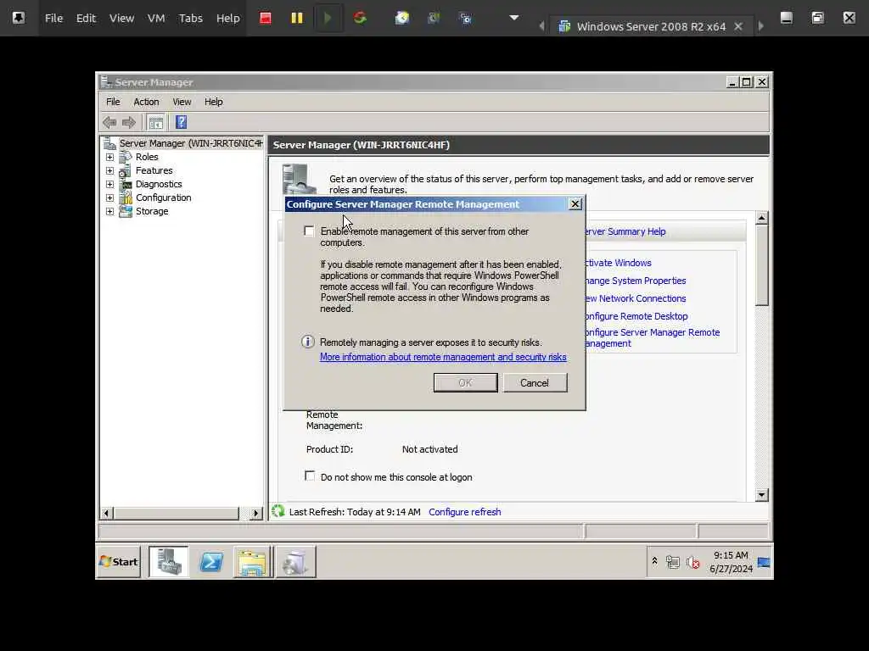Click the Change System Properties link
The height and width of the screenshot is (651, 869).
[x=636, y=281]
